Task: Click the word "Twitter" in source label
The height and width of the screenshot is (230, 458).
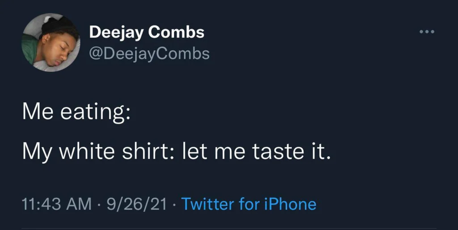Action: 208,203
